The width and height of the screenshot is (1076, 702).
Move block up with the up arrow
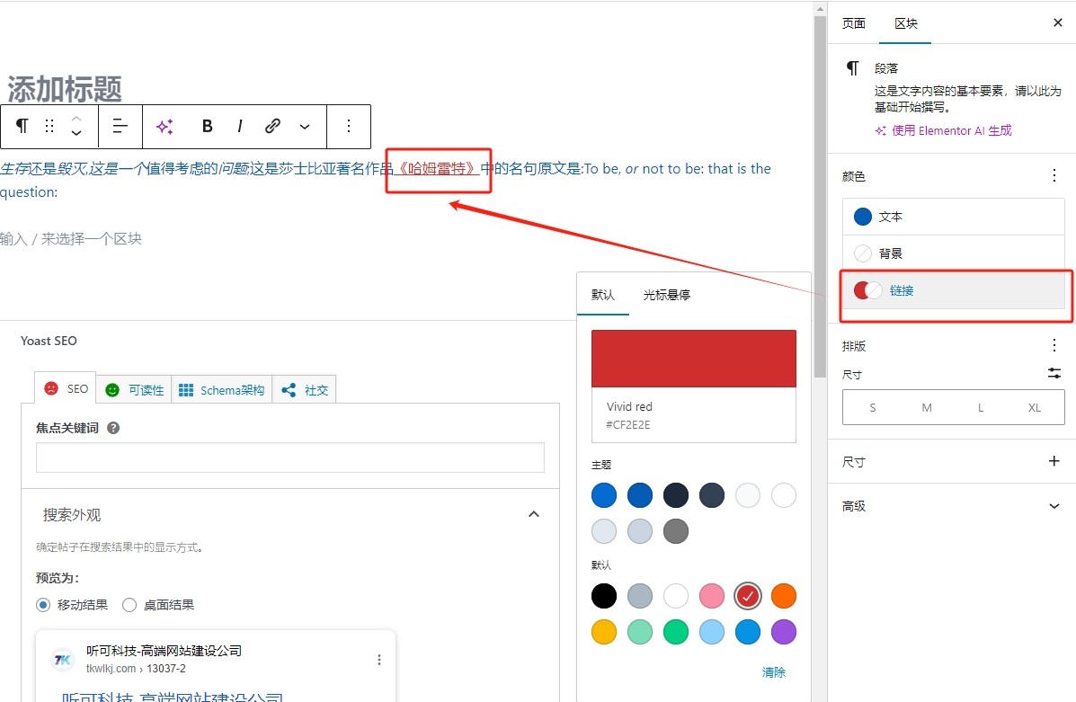pos(76,120)
